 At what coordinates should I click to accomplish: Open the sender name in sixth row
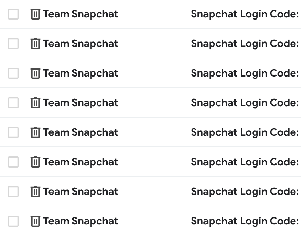(x=81, y=162)
